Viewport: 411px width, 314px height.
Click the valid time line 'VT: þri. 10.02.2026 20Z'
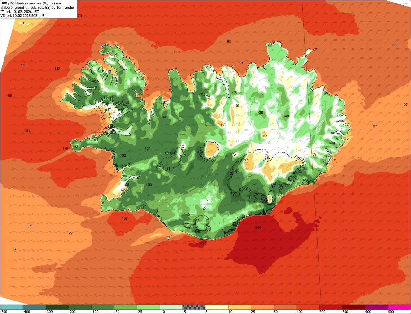25,16
